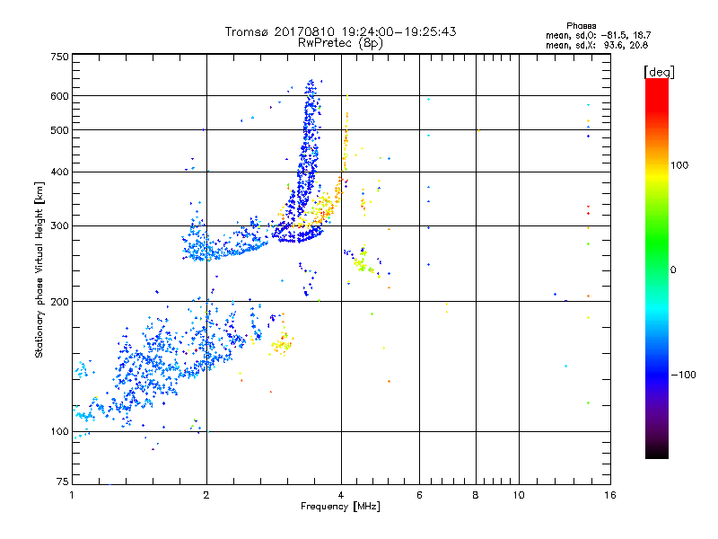Click the yellow-orange point cluster near 3 MHz, 160 km
Screen dimensions: 718x539
tap(282, 344)
